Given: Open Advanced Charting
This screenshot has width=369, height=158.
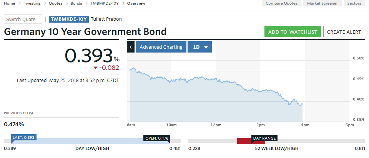Looking at the screenshot, I should point(161,47).
